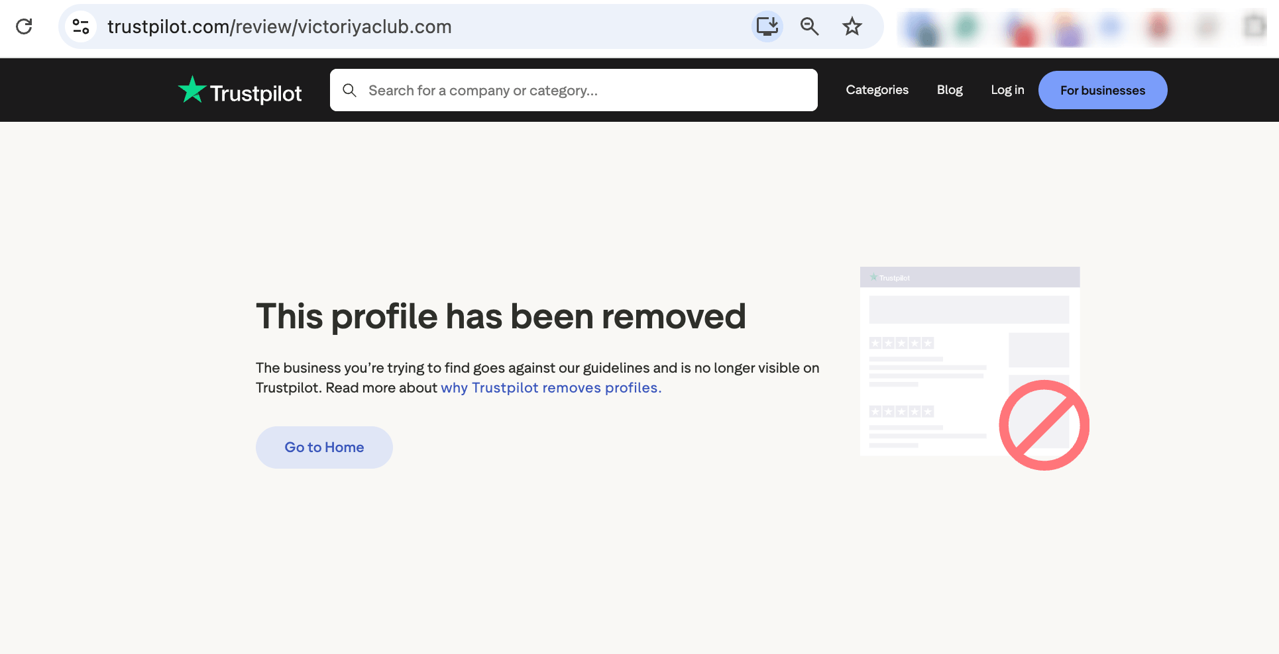Click the removed profile illustration
The image size is (1279, 654).
pyautogui.click(x=974, y=368)
